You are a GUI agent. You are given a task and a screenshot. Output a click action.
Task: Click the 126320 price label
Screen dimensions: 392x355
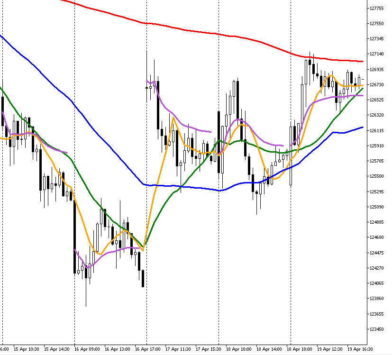point(376,115)
